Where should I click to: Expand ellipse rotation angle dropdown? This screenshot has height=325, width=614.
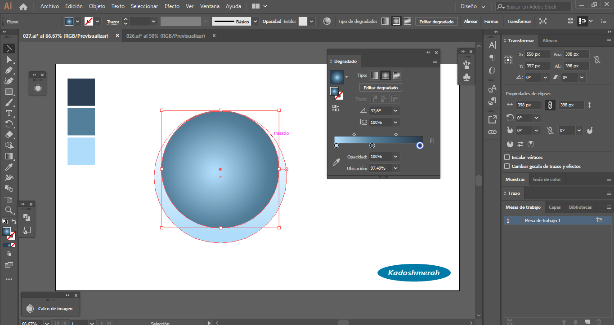point(536,118)
